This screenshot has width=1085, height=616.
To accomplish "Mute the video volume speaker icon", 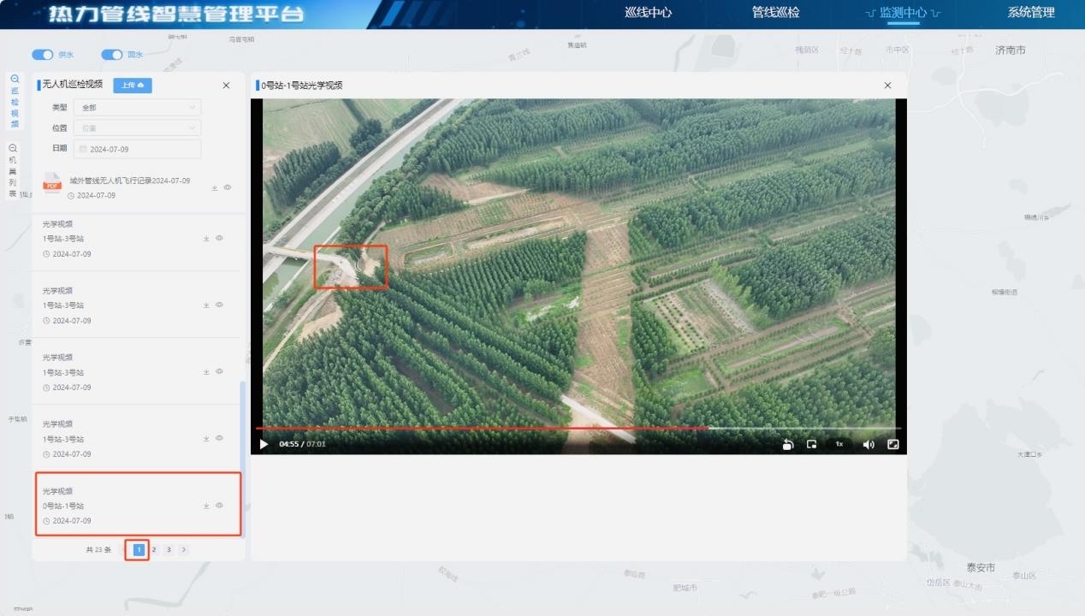I will [x=869, y=444].
